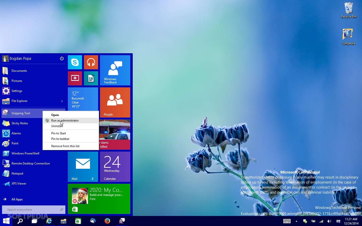Open Pictures from Start menu
The image size is (362, 226).
pos(33,81)
